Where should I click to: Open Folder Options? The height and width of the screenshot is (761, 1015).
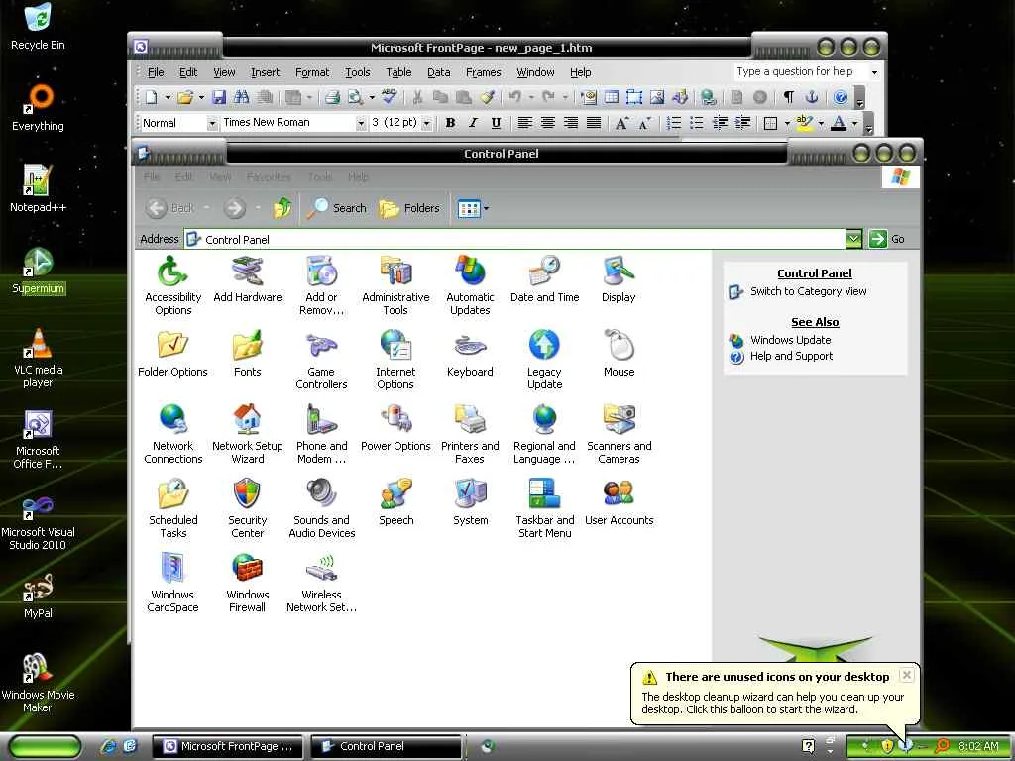click(x=172, y=354)
